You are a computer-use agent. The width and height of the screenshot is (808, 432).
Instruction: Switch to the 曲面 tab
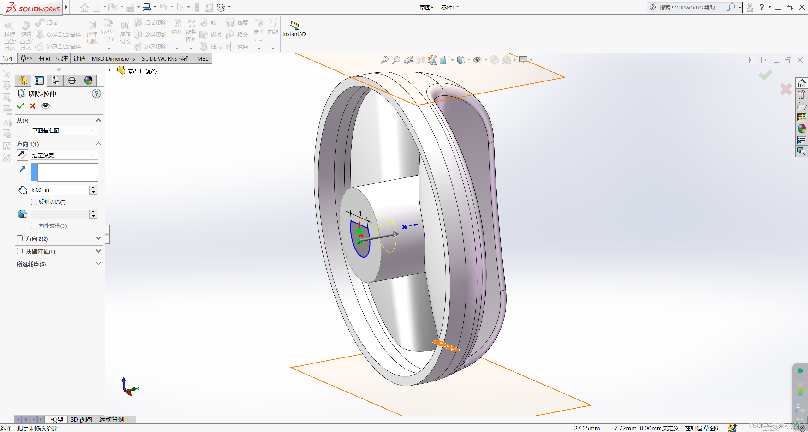coord(44,58)
